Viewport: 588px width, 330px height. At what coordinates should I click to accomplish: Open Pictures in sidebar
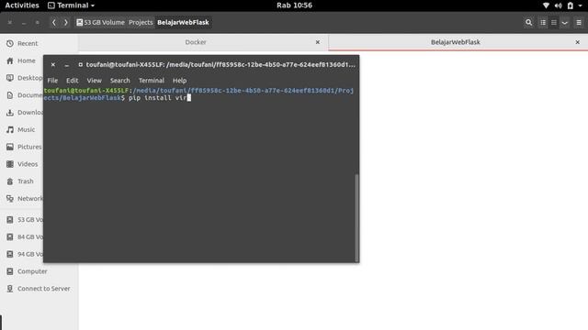(24, 147)
